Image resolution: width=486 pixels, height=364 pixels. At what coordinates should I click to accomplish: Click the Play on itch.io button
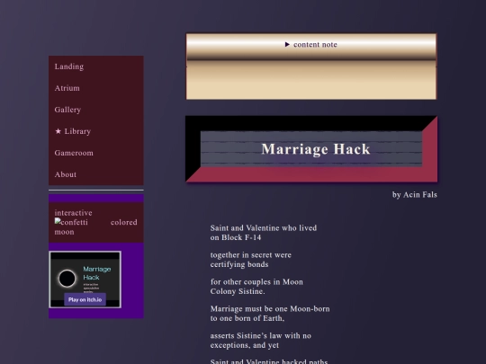85,299
